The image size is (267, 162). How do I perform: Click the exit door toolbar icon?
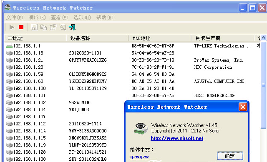point(73,27)
